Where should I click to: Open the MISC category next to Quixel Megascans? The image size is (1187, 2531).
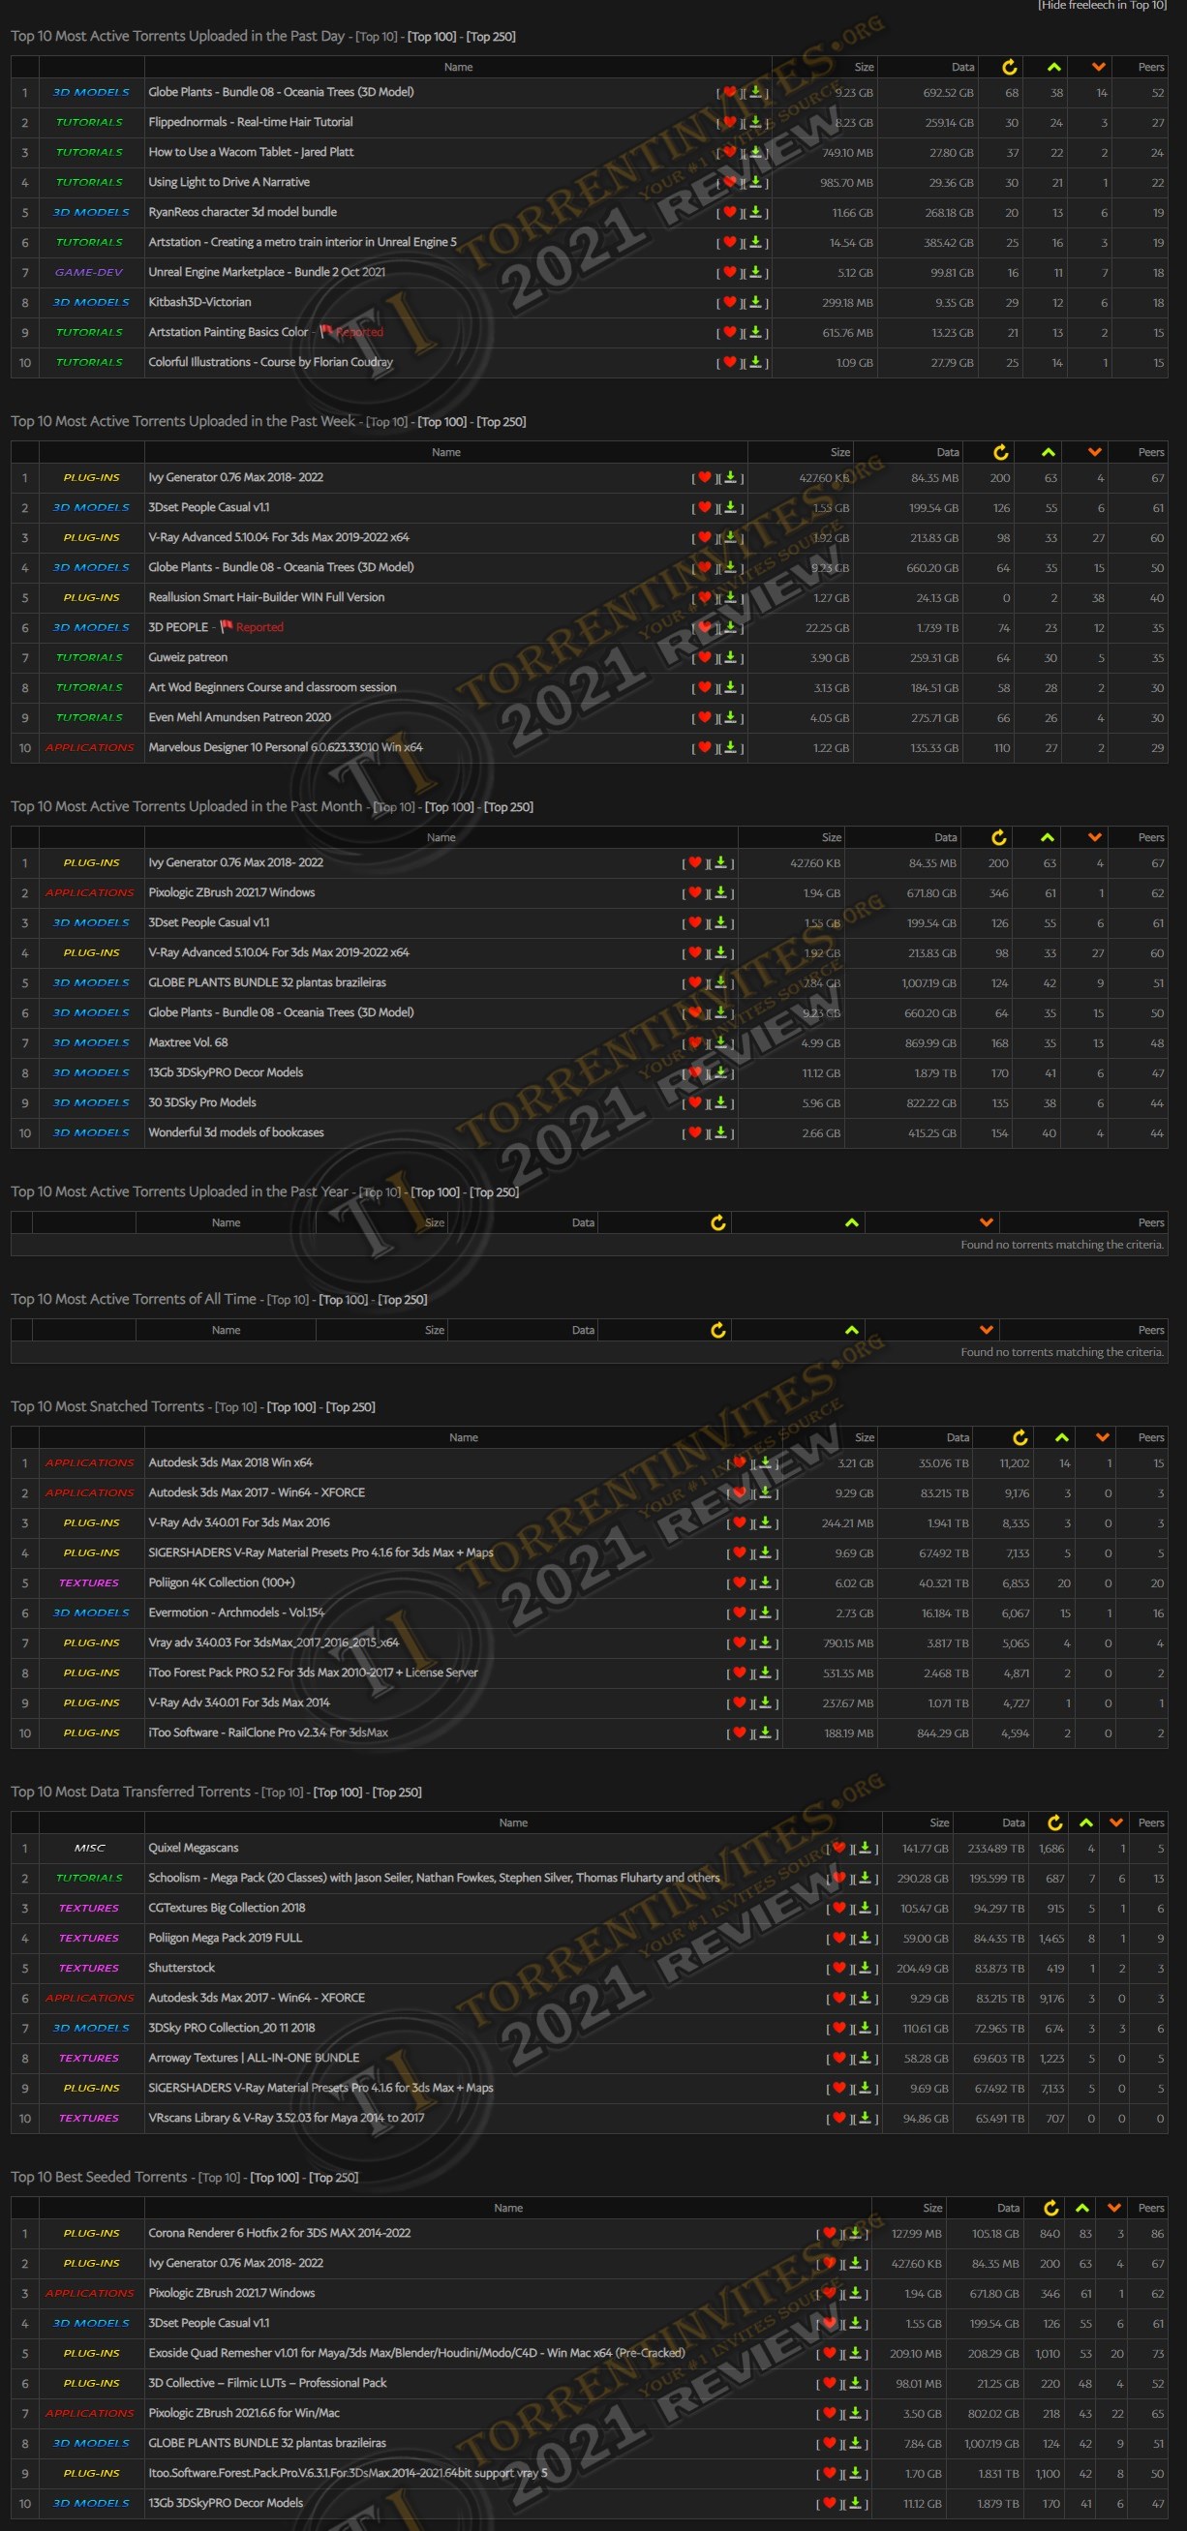[89, 1848]
